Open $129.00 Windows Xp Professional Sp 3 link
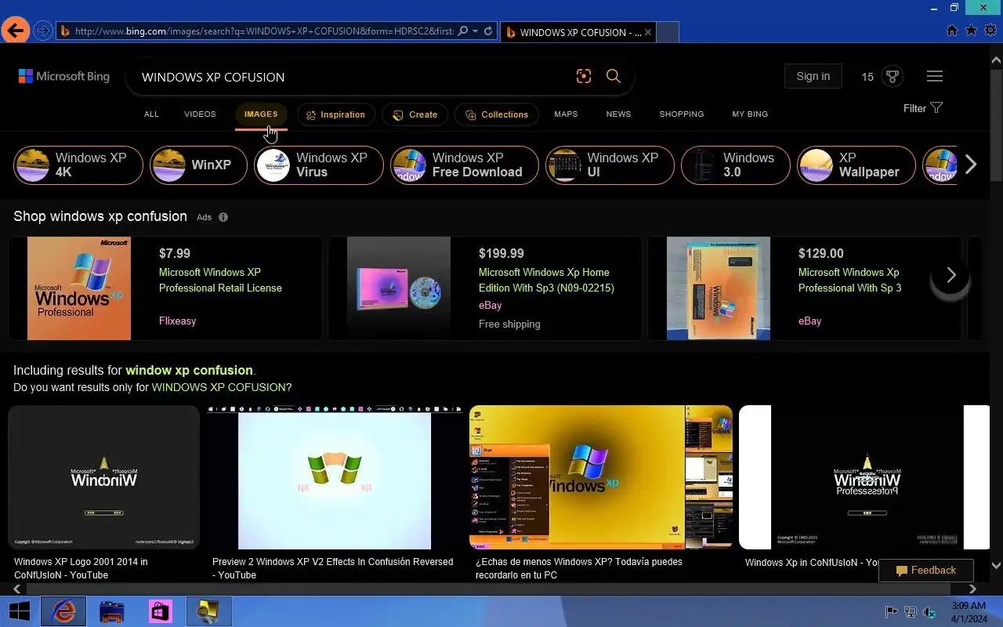 [x=850, y=280]
